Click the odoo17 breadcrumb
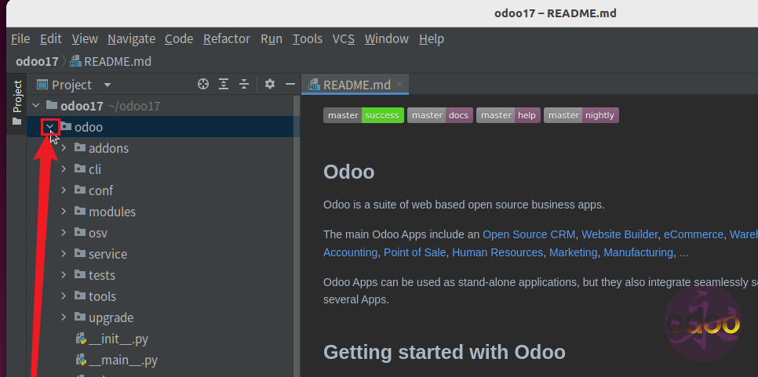This screenshot has height=377, width=758. [x=37, y=61]
